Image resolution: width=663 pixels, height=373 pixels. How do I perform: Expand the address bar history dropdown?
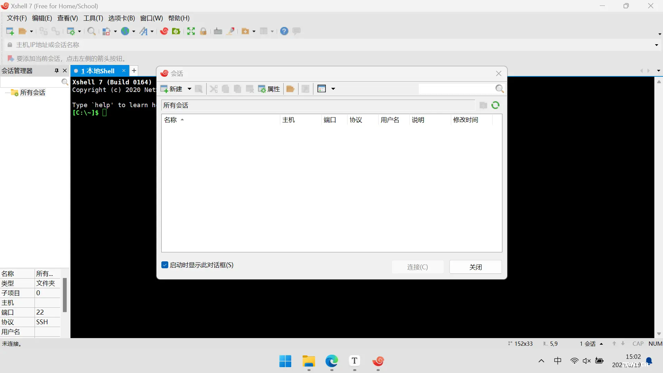point(656,45)
